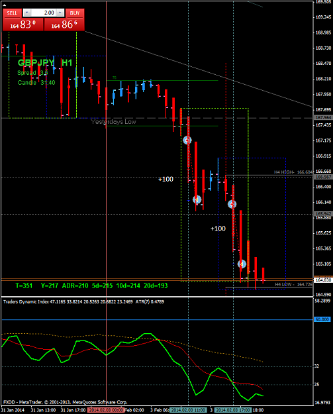Click the 2014.02.03 17:00 time marker
333x414 pixels.
pyautogui.click(x=233, y=410)
